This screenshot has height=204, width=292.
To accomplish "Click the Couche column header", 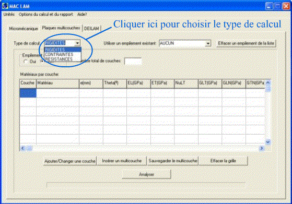I will click(x=28, y=83).
